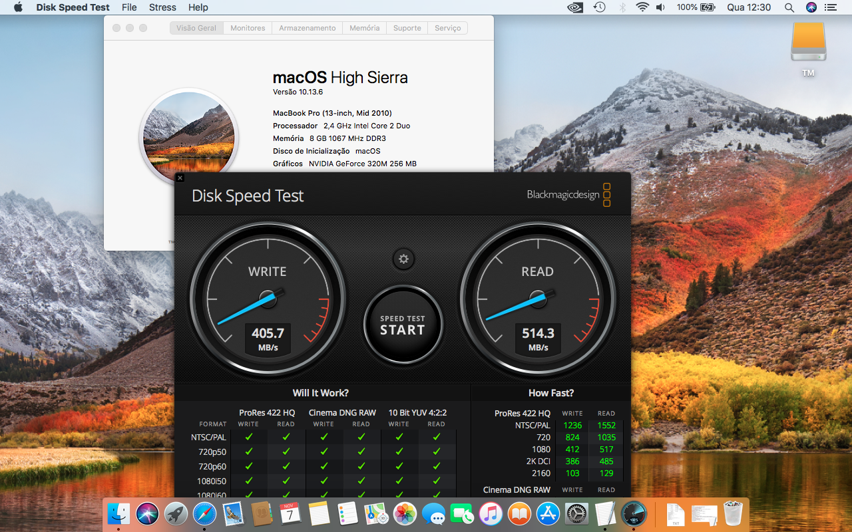The image size is (852, 532).
Task: Open the Trash in the Dock
Action: click(732, 513)
